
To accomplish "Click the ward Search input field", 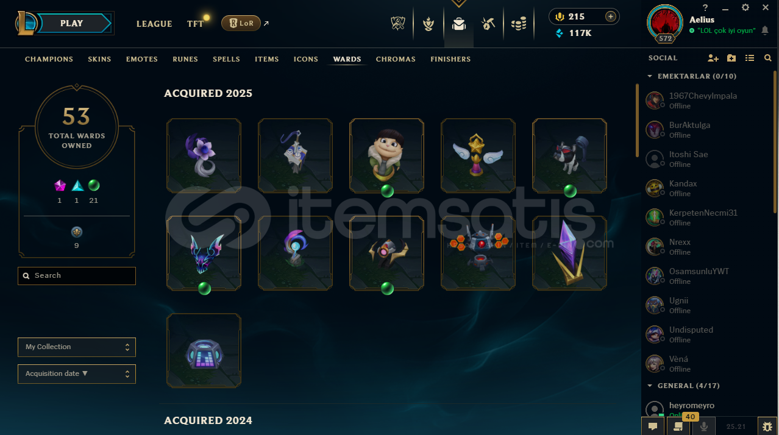I will coord(77,276).
